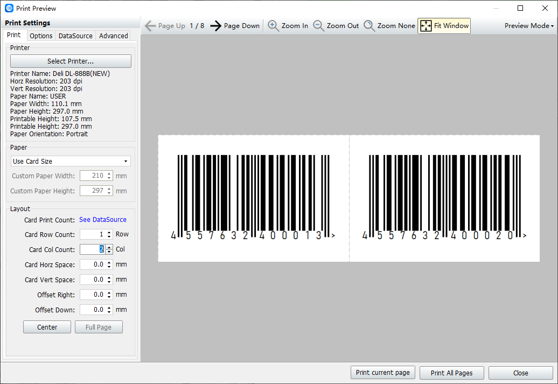Click the Print Settings panel heading
The height and width of the screenshot is (384, 558).
pyautogui.click(x=27, y=23)
